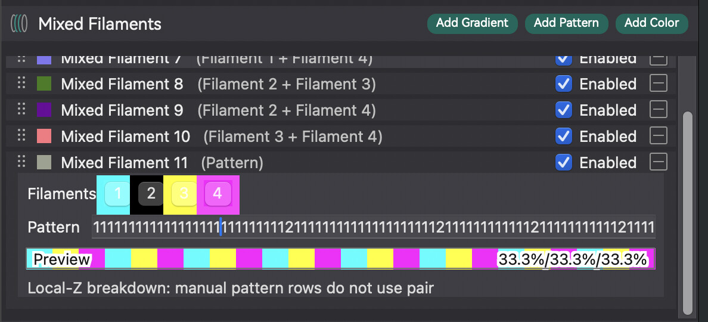Remove Mixed Filament 8 with minus icon
The image size is (708, 322).
(659, 83)
